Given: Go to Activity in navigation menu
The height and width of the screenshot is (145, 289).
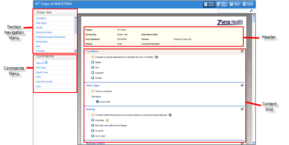Looking at the screenshot, I should pos(39,28).
